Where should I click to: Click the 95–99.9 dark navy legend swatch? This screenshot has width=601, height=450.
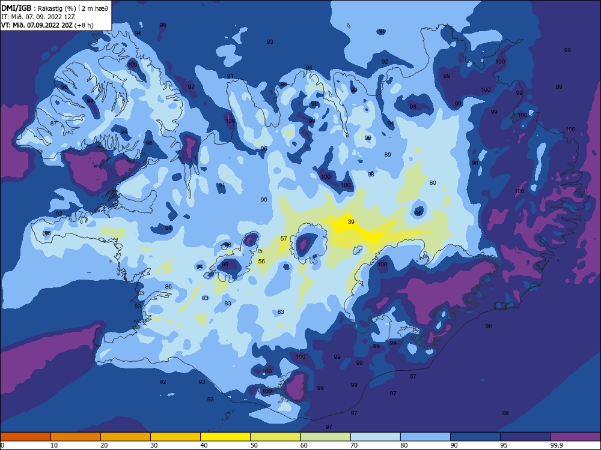525,437
